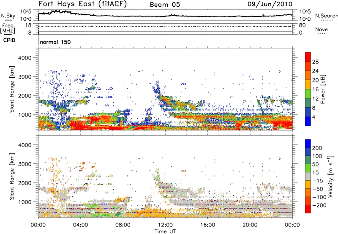Click the "Velocity [m s⁻¹]" color bar title
This screenshot has width=338, height=234.
point(330,176)
